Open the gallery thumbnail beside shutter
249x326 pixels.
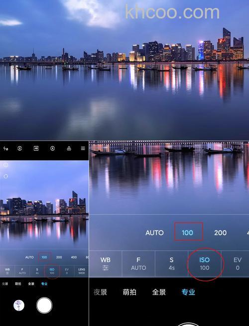click(x=19, y=306)
